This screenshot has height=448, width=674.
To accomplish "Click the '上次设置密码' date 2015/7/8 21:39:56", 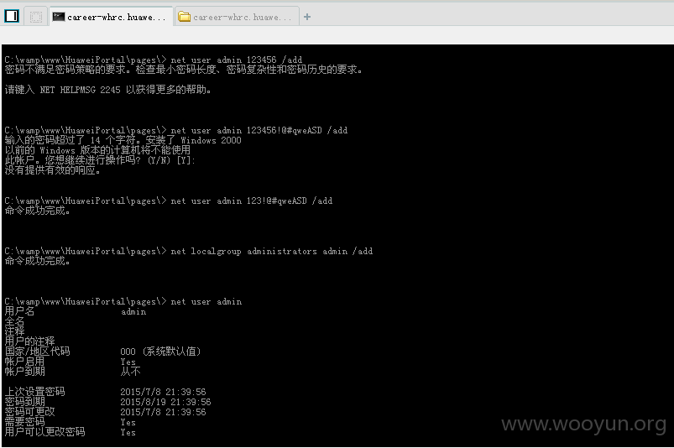I will tap(163, 392).
